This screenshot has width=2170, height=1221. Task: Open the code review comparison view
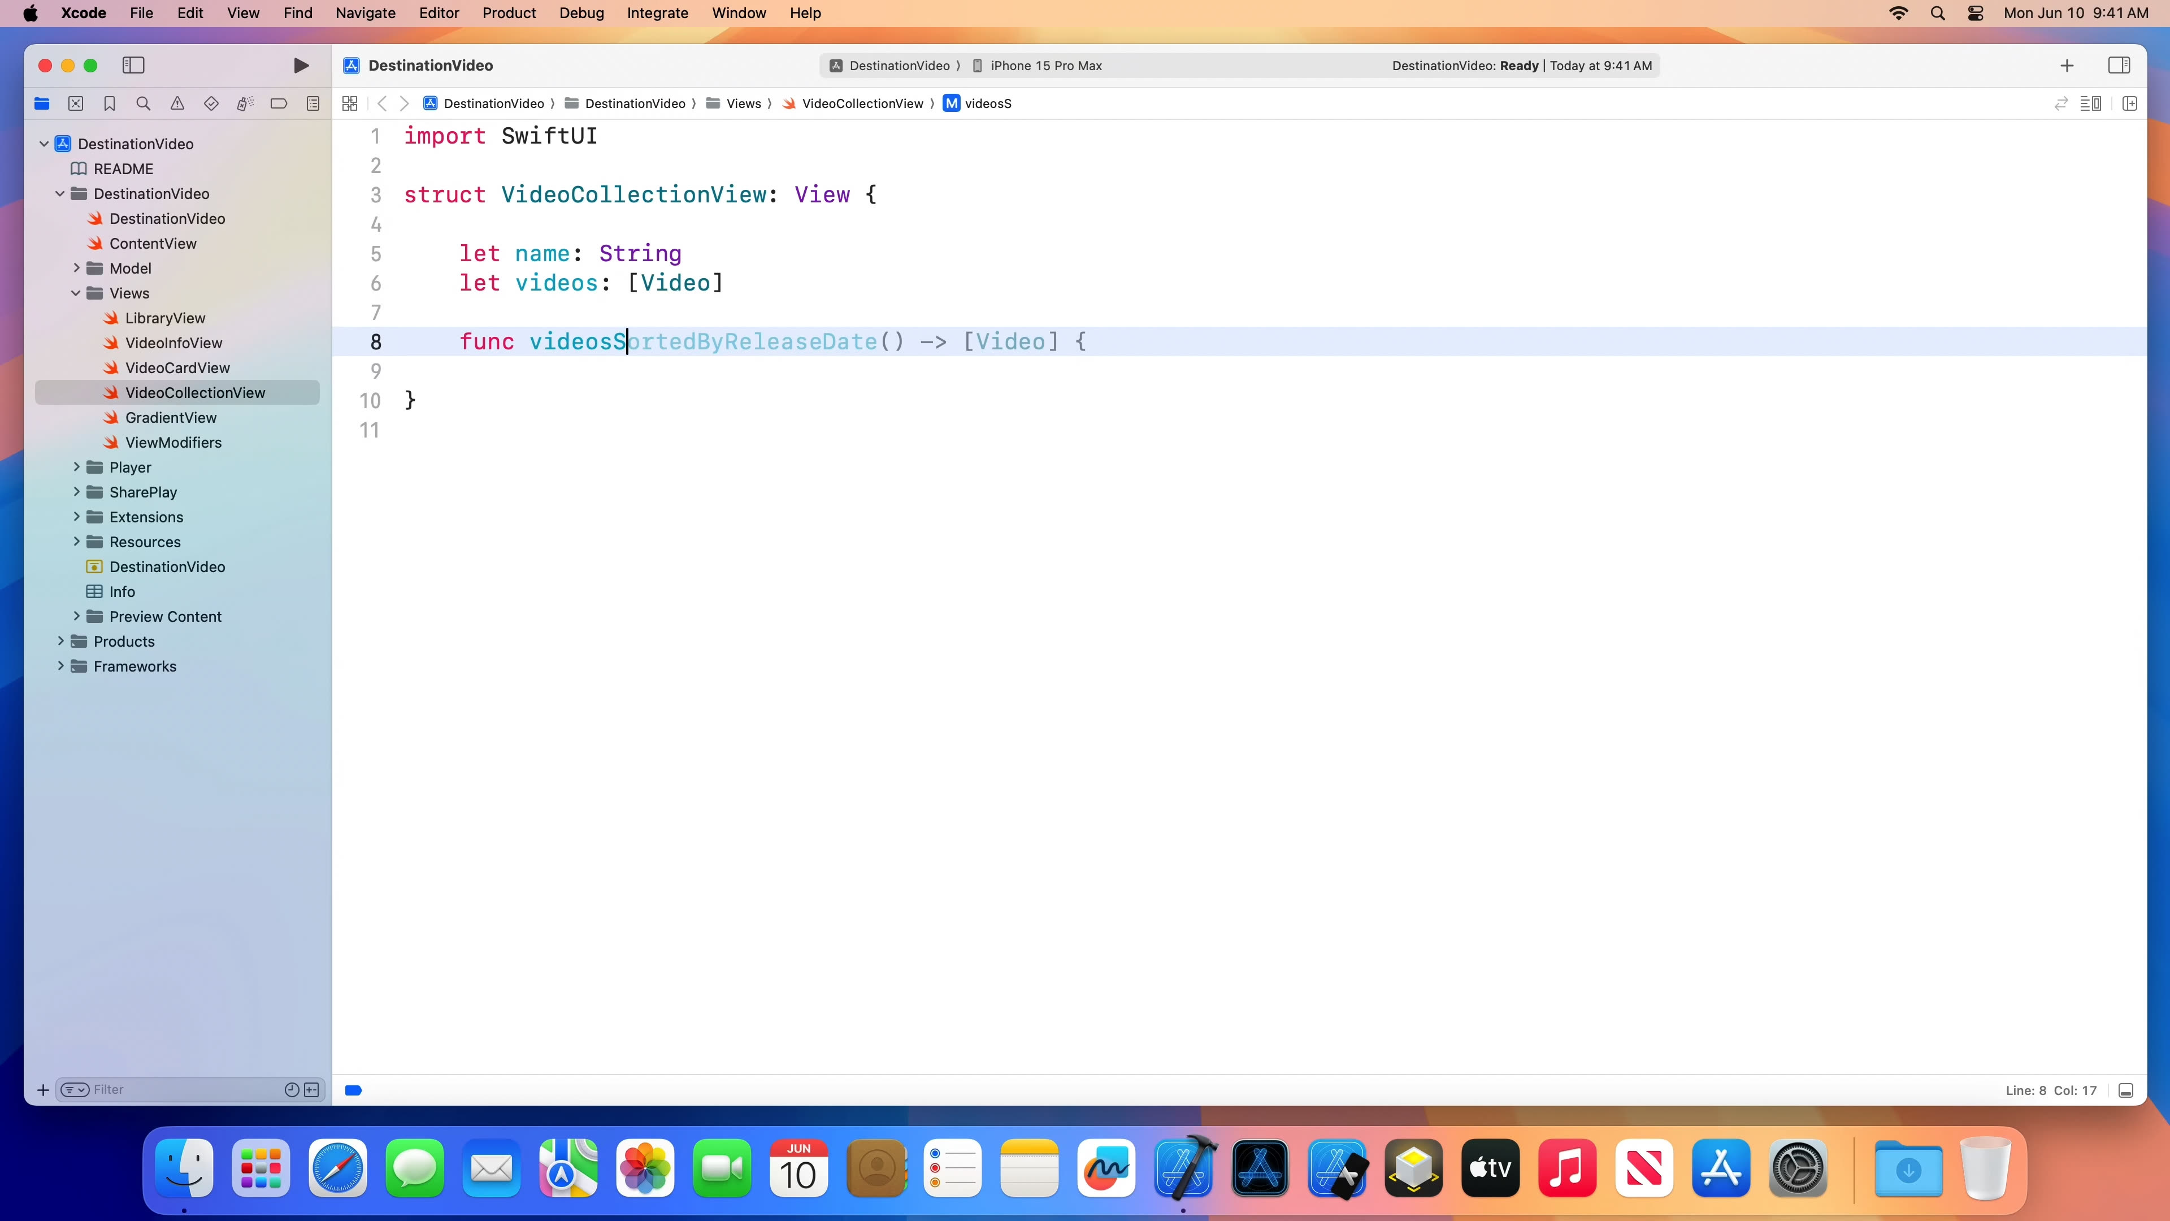(x=2061, y=103)
